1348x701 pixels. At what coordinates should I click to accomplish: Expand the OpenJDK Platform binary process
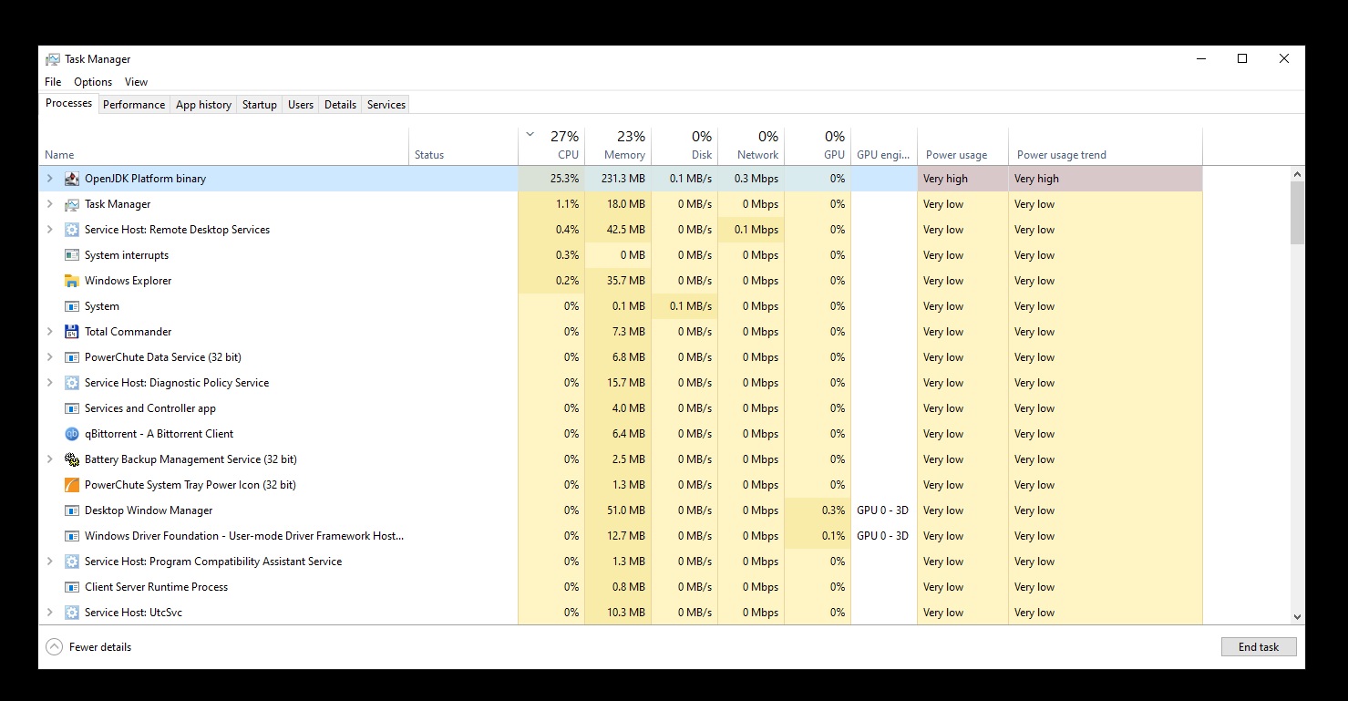50,179
